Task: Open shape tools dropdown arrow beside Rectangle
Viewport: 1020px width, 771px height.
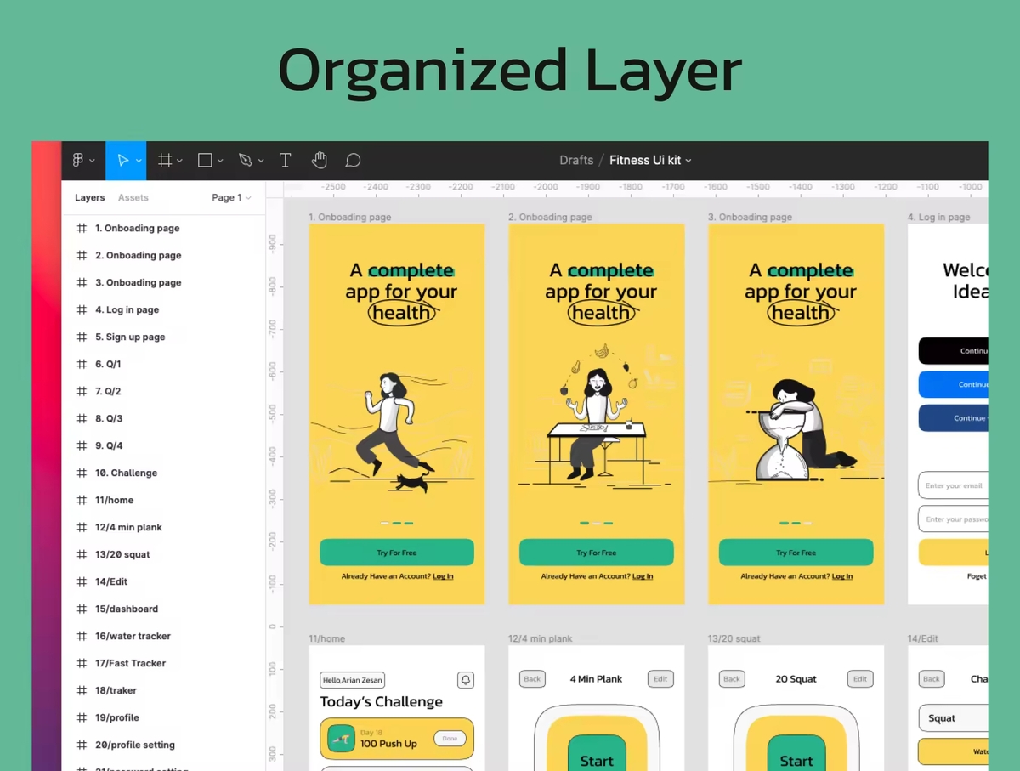Action: pos(221,161)
